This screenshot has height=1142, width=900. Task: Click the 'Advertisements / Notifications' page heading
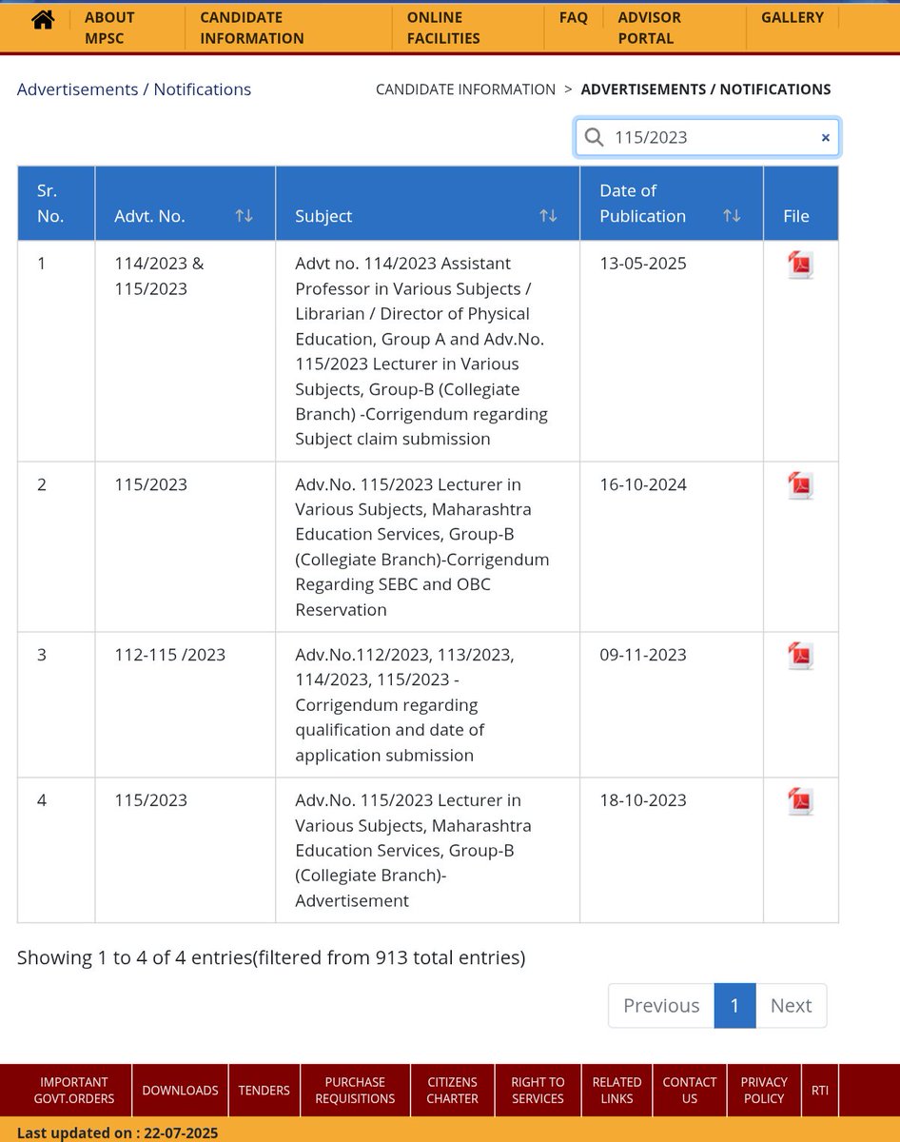click(134, 89)
